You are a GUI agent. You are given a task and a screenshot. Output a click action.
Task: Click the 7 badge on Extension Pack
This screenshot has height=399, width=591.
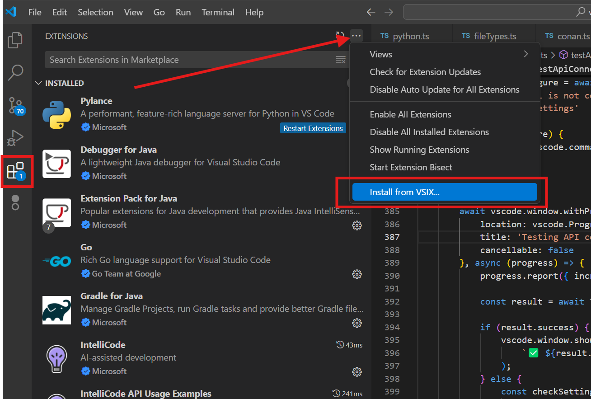48,228
